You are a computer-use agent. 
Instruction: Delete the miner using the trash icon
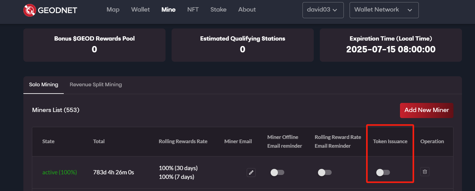coord(425,172)
